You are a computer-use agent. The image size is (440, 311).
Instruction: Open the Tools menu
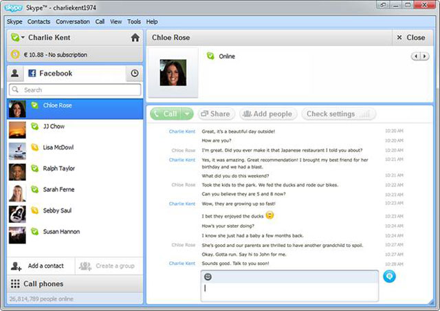(134, 22)
